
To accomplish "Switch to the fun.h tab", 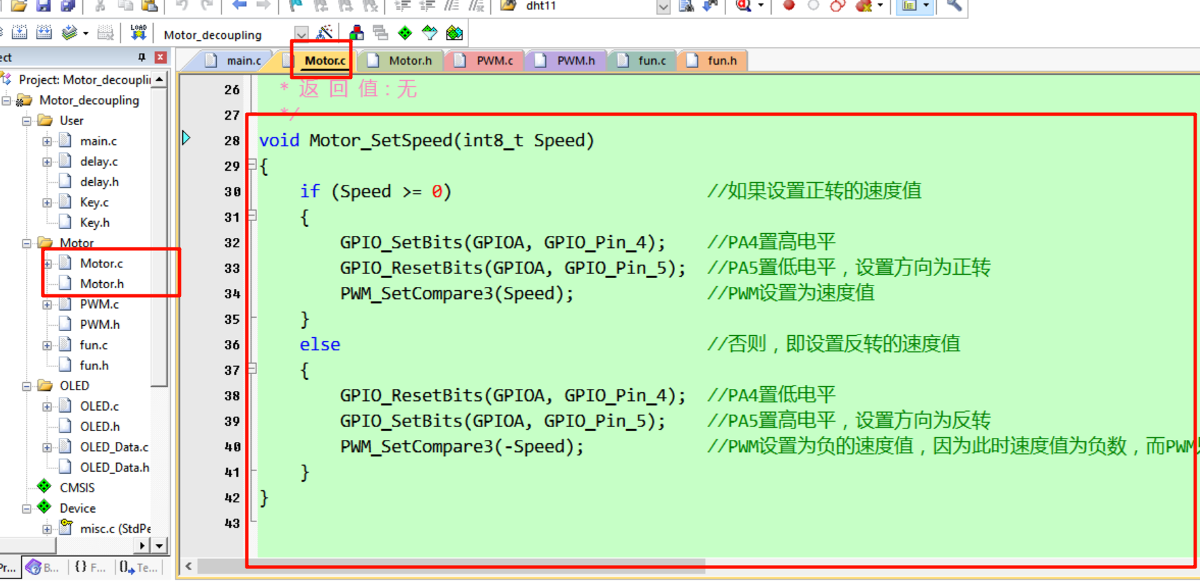I will [x=713, y=61].
